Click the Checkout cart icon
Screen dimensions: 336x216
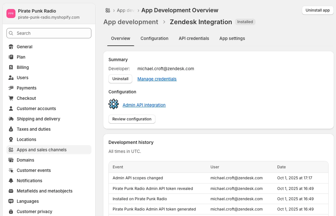(11, 98)
